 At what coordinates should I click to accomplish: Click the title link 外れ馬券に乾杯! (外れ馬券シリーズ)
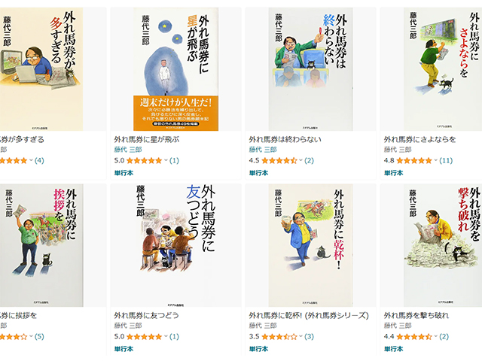(x=309, y=315)
